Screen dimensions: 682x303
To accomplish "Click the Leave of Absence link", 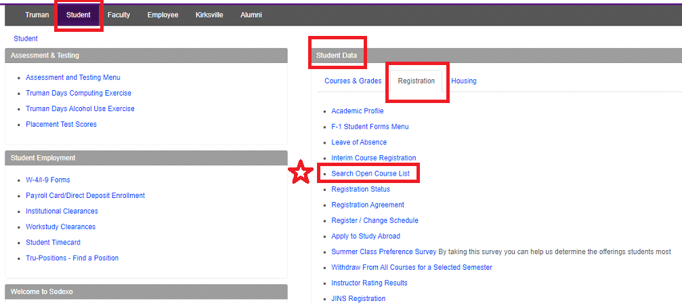I will pos(359,142).
